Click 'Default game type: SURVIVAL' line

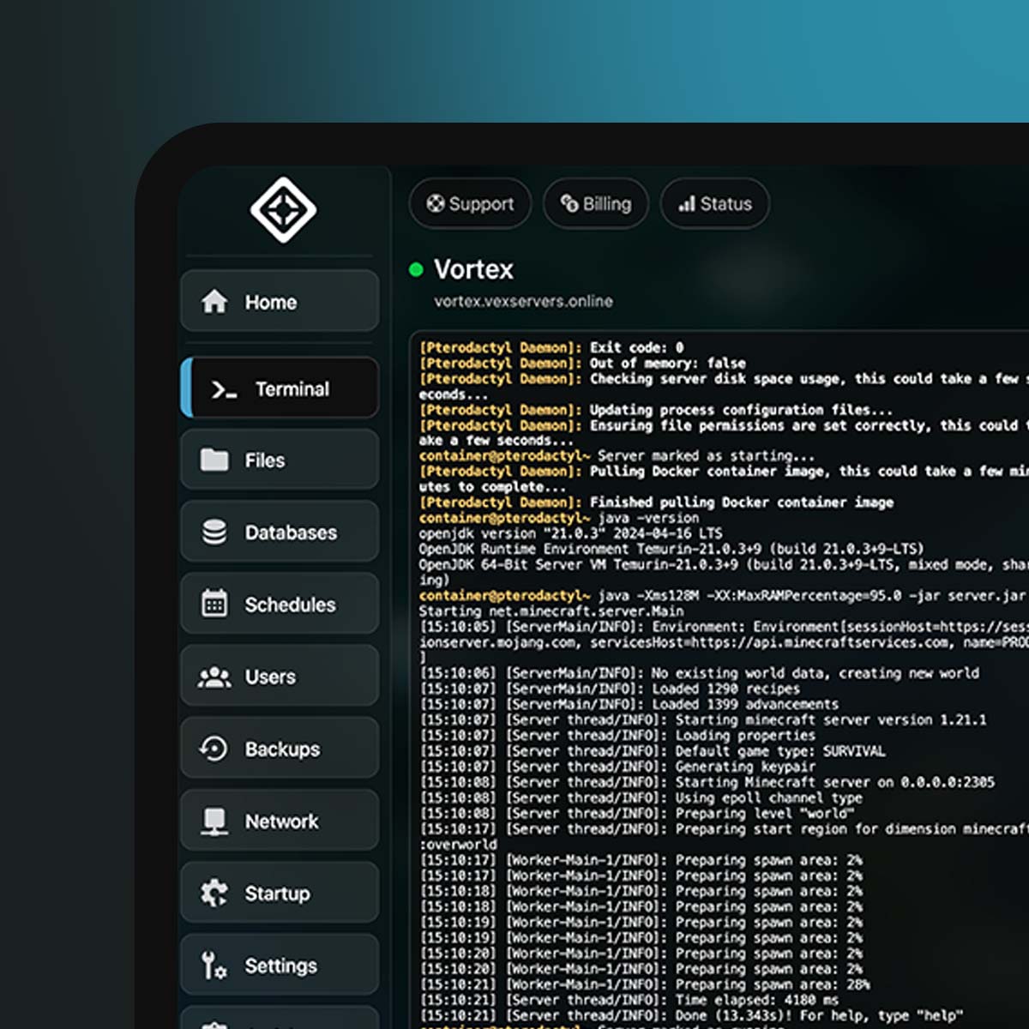click(x=652, y=751)
